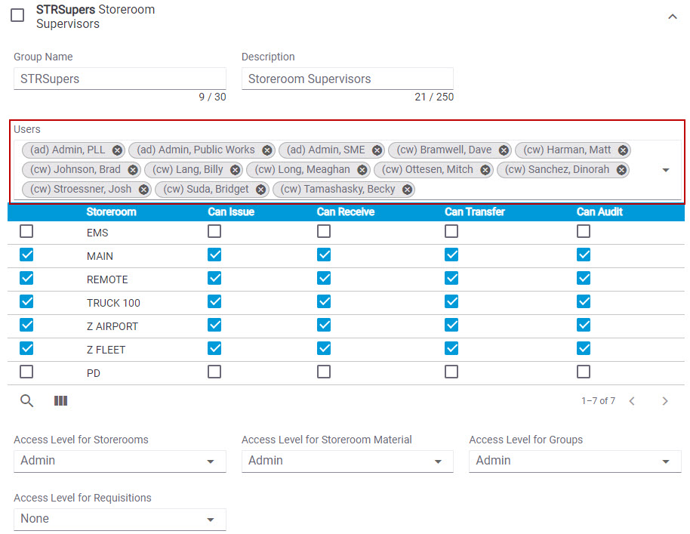This screenshot has height=534, width=690.
Task: Click the Group Name input field
Action: click(119, 79)
